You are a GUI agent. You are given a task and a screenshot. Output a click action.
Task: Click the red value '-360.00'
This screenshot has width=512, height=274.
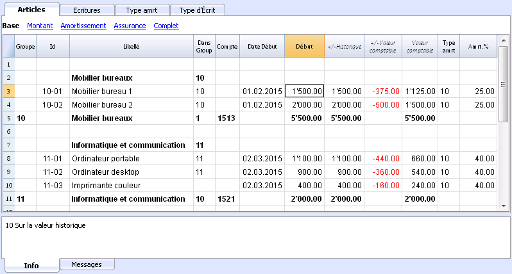click(383, 172)
